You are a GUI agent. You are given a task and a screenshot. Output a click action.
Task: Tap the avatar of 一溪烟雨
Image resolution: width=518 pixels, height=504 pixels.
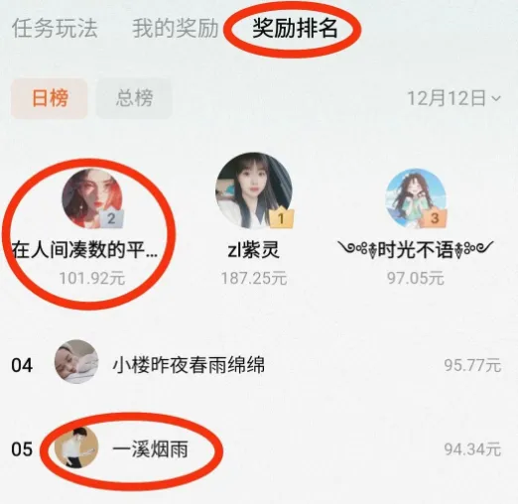click(76, 447)
